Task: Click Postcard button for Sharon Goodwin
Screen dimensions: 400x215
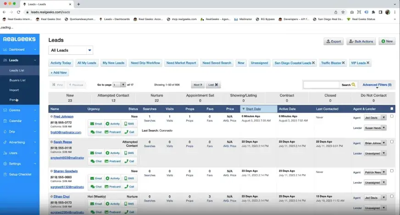Action: point(112,187)
